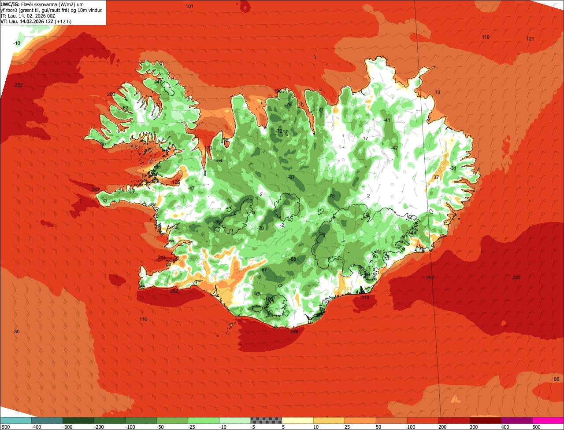The width and height of the screenshot is (564, 430).
Task: Click the yellow-orange 10 to 25 legend swatch
Action: [x=329, y=420]
